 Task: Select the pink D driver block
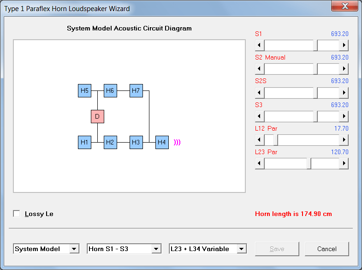97,116
